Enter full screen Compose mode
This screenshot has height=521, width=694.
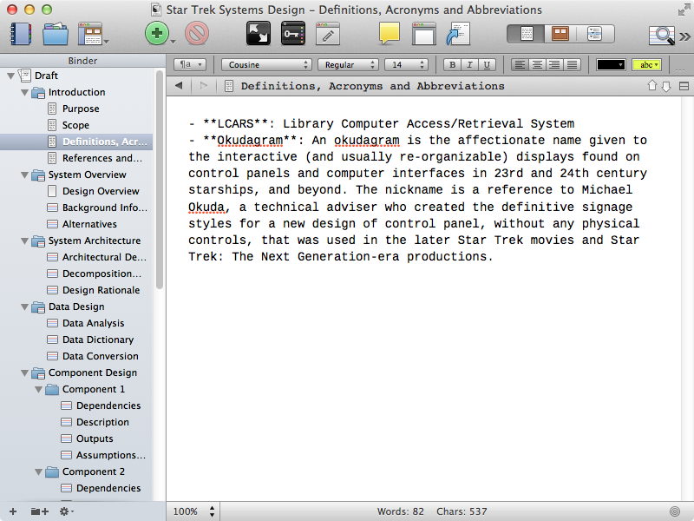[x=258, y=34]
